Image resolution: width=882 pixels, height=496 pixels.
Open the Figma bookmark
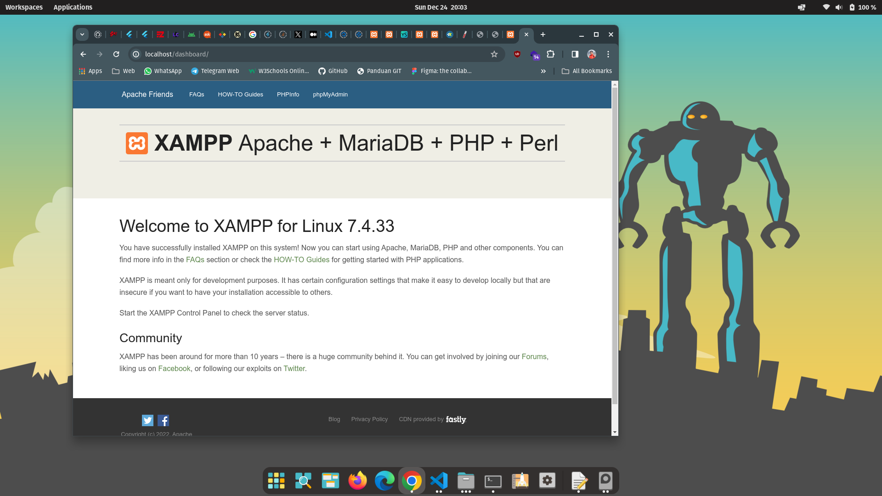pyautogui.click(x=441, y=71)
